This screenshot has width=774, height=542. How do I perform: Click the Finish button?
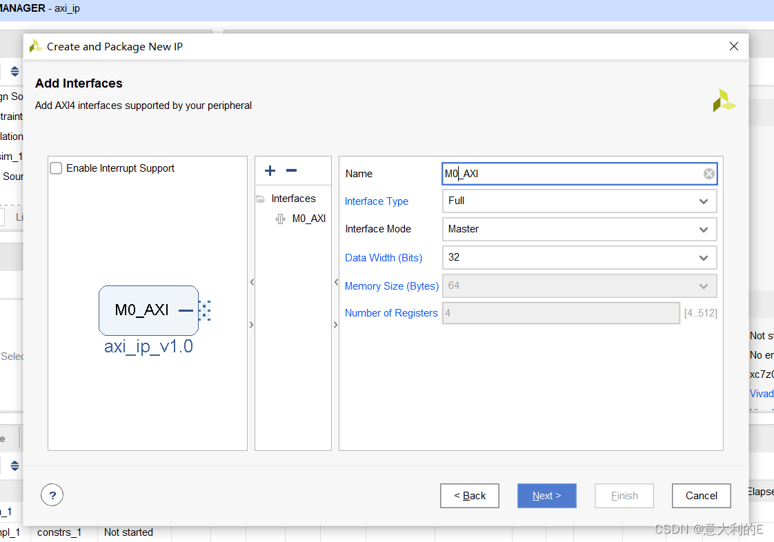pos(624,496)
